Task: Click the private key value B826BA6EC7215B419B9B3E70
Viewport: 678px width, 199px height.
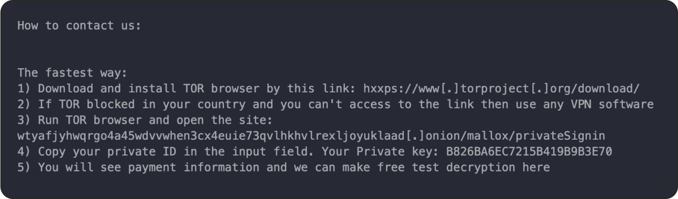Action: tap(529, 151)
